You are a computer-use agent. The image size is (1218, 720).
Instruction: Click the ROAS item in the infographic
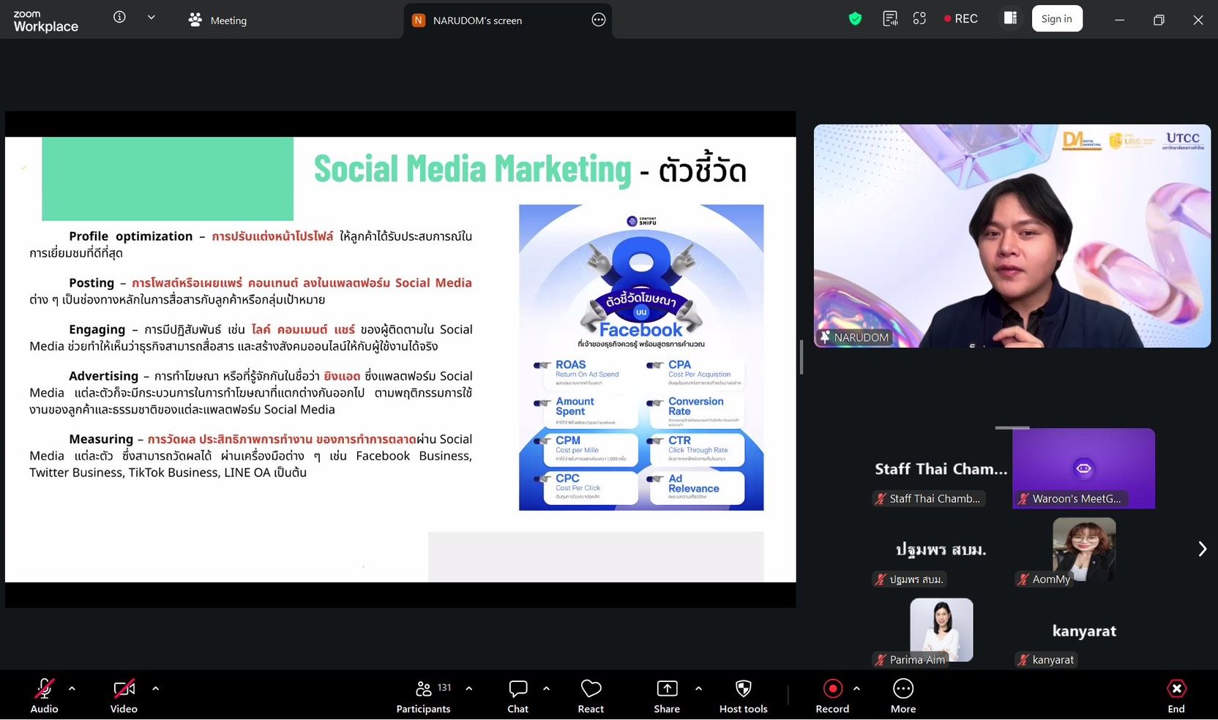point(587,372)
